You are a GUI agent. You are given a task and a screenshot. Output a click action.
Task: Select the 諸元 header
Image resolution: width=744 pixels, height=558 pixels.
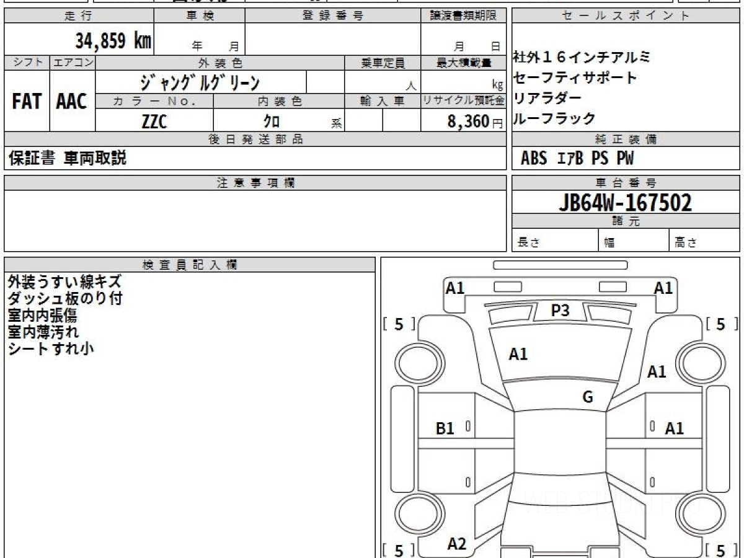[626, 222]
